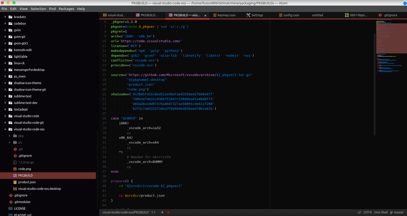Viewport: 407px width, 216px height.
Task: Click the blue update indicator in title bar
Action: coord(405,3)
